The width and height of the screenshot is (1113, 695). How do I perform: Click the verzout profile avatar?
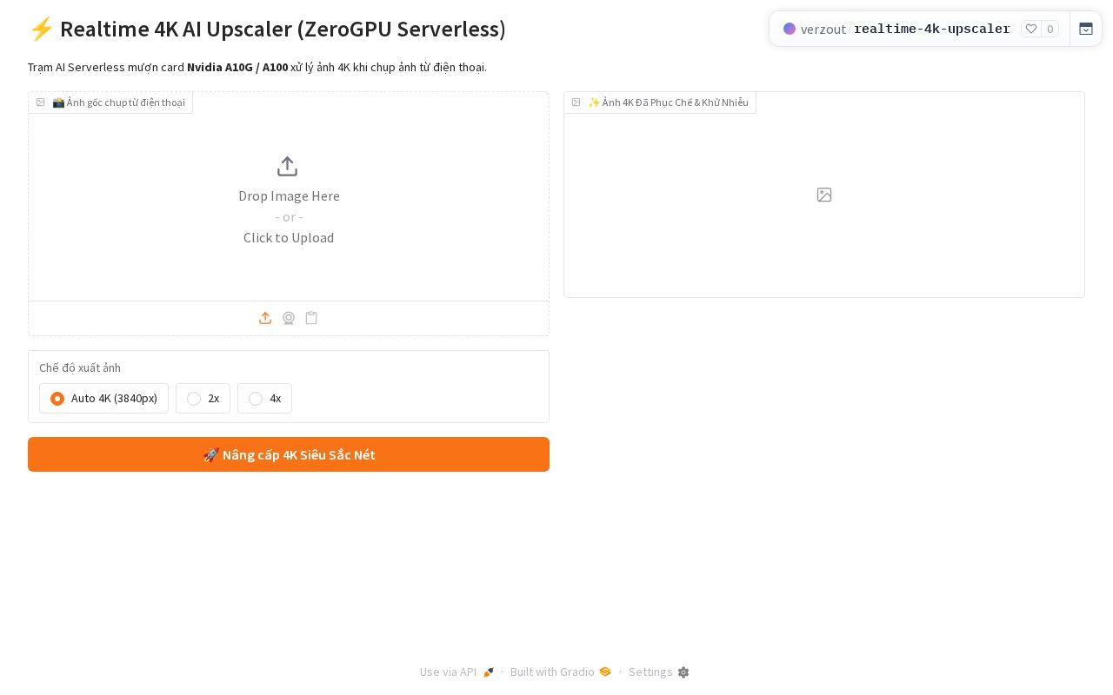[x=790, y=29]
